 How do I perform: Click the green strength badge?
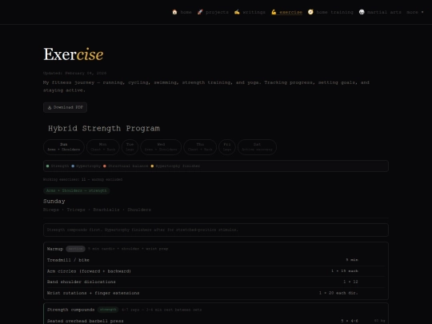coord(108,310)
